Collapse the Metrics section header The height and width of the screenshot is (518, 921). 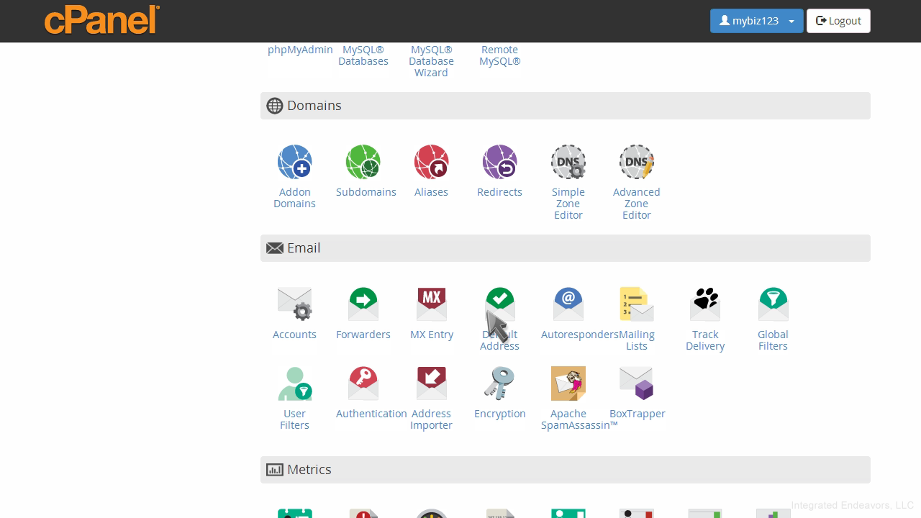pyautogui.click(x=565, y=470)
